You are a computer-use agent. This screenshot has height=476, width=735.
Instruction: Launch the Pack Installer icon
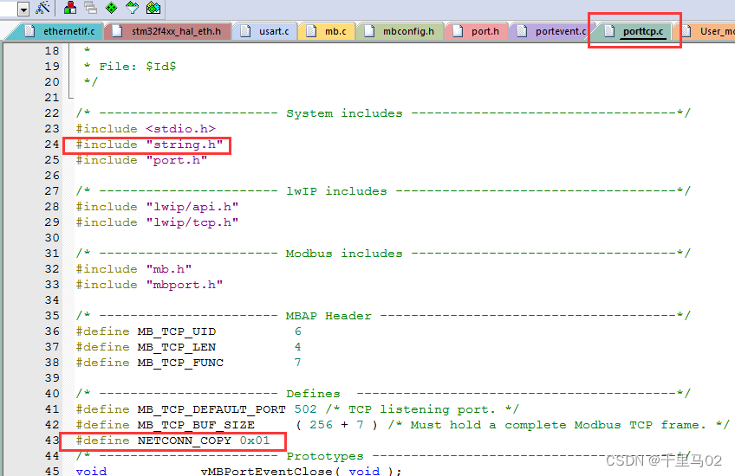[153, 7]
